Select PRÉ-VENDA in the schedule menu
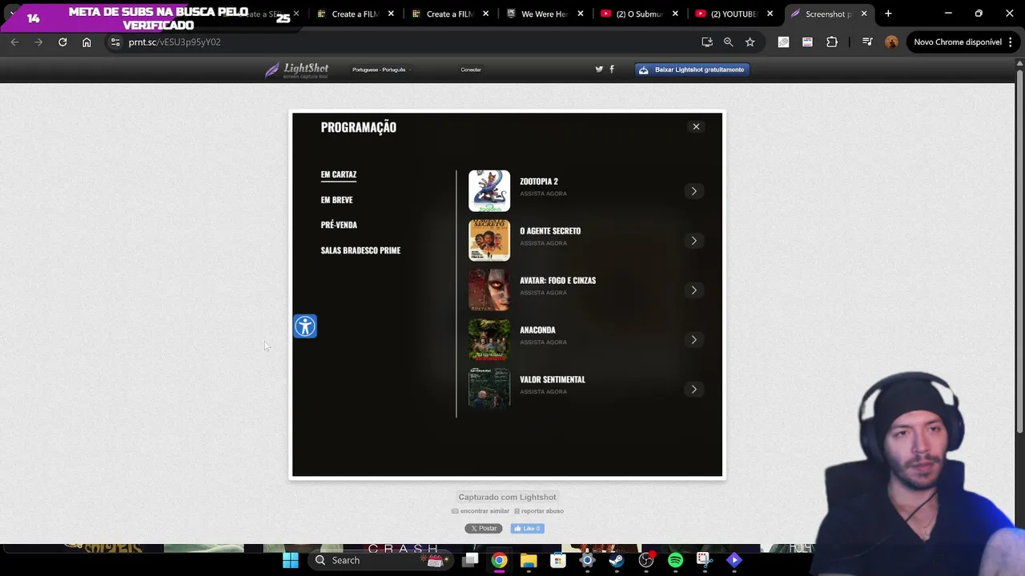 (x=339, y=225)
